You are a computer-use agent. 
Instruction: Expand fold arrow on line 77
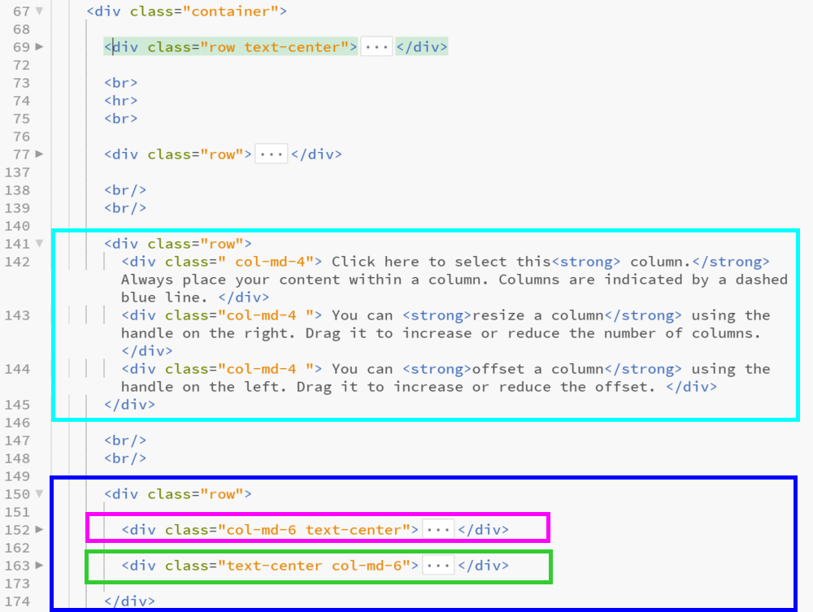(40, 154)
